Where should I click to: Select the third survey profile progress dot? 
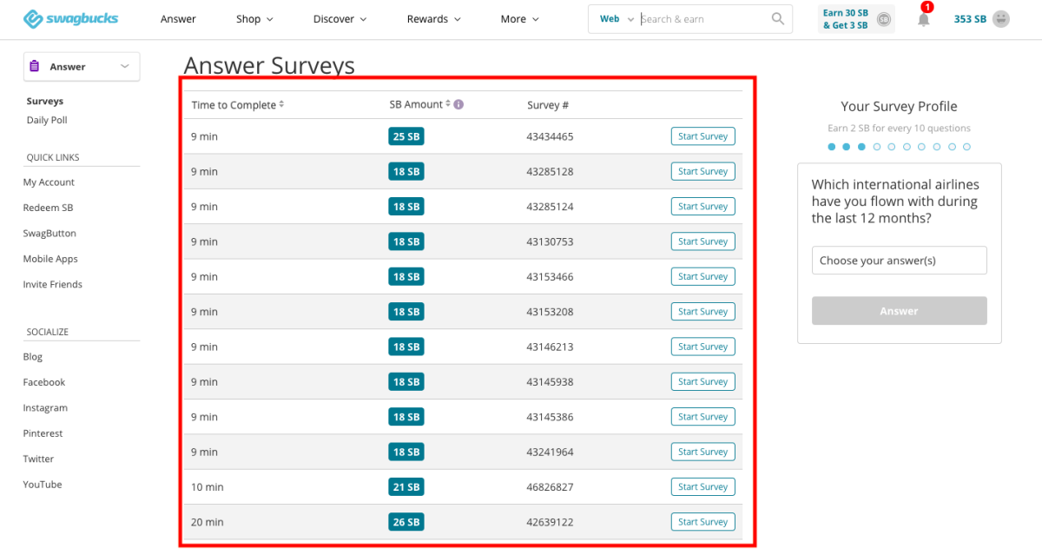click(861, 147)
